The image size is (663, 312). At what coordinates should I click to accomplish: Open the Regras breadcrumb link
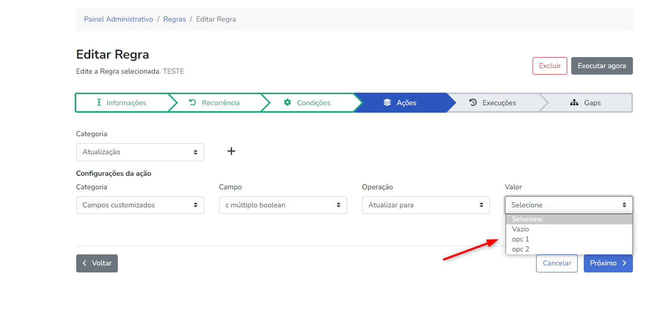click(x=175, y=20)
